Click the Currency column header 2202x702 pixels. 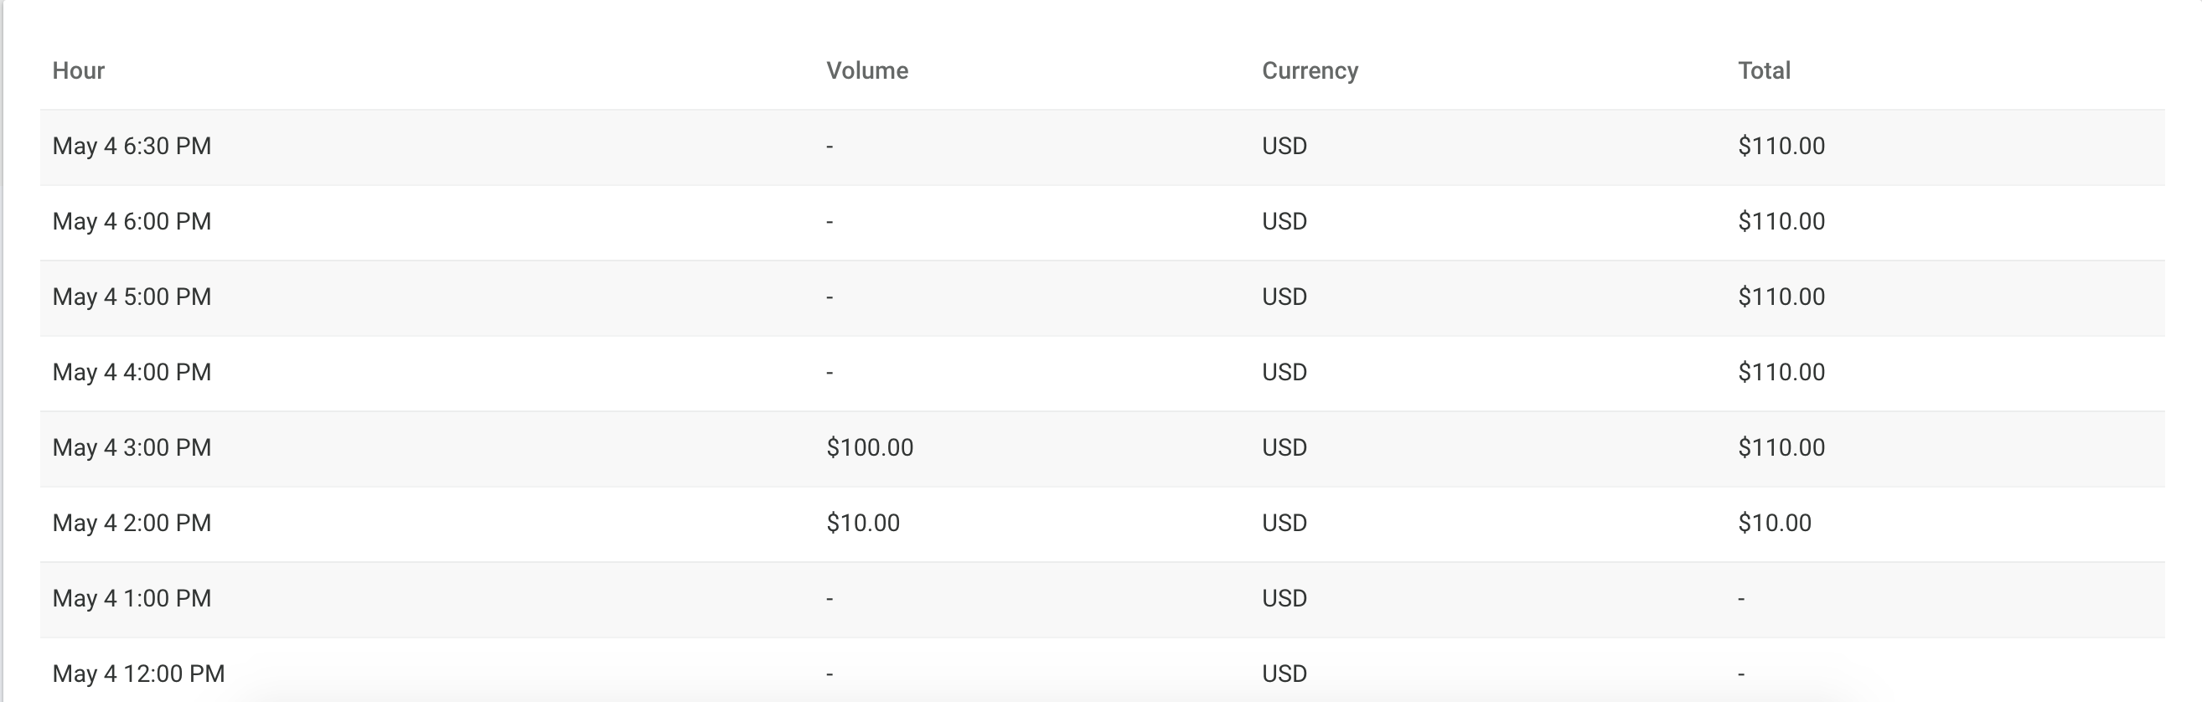point(1310,70)
